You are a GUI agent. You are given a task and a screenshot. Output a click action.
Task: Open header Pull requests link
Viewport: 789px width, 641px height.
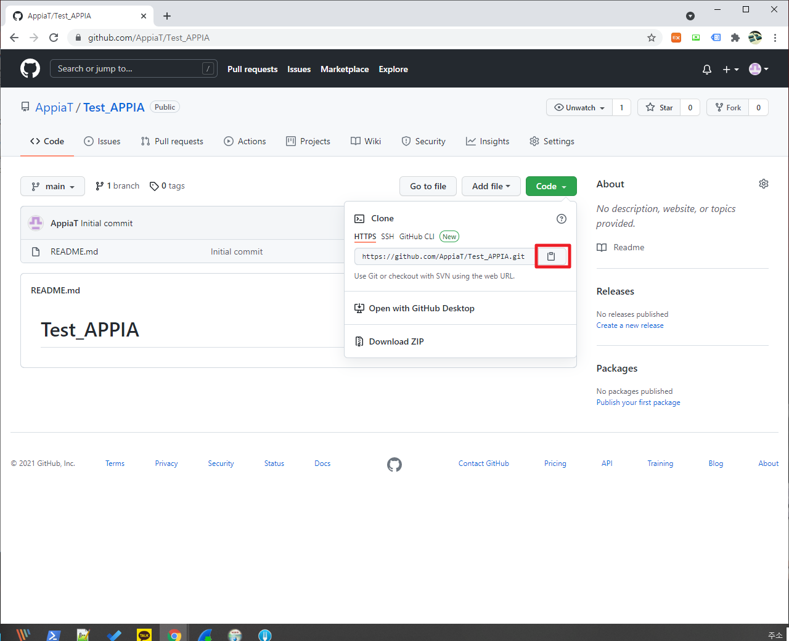(x=252, y=69)
